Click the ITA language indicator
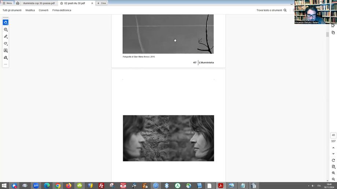Image resolution: width=337 pixels, height=189 pixels. point(319,186)
